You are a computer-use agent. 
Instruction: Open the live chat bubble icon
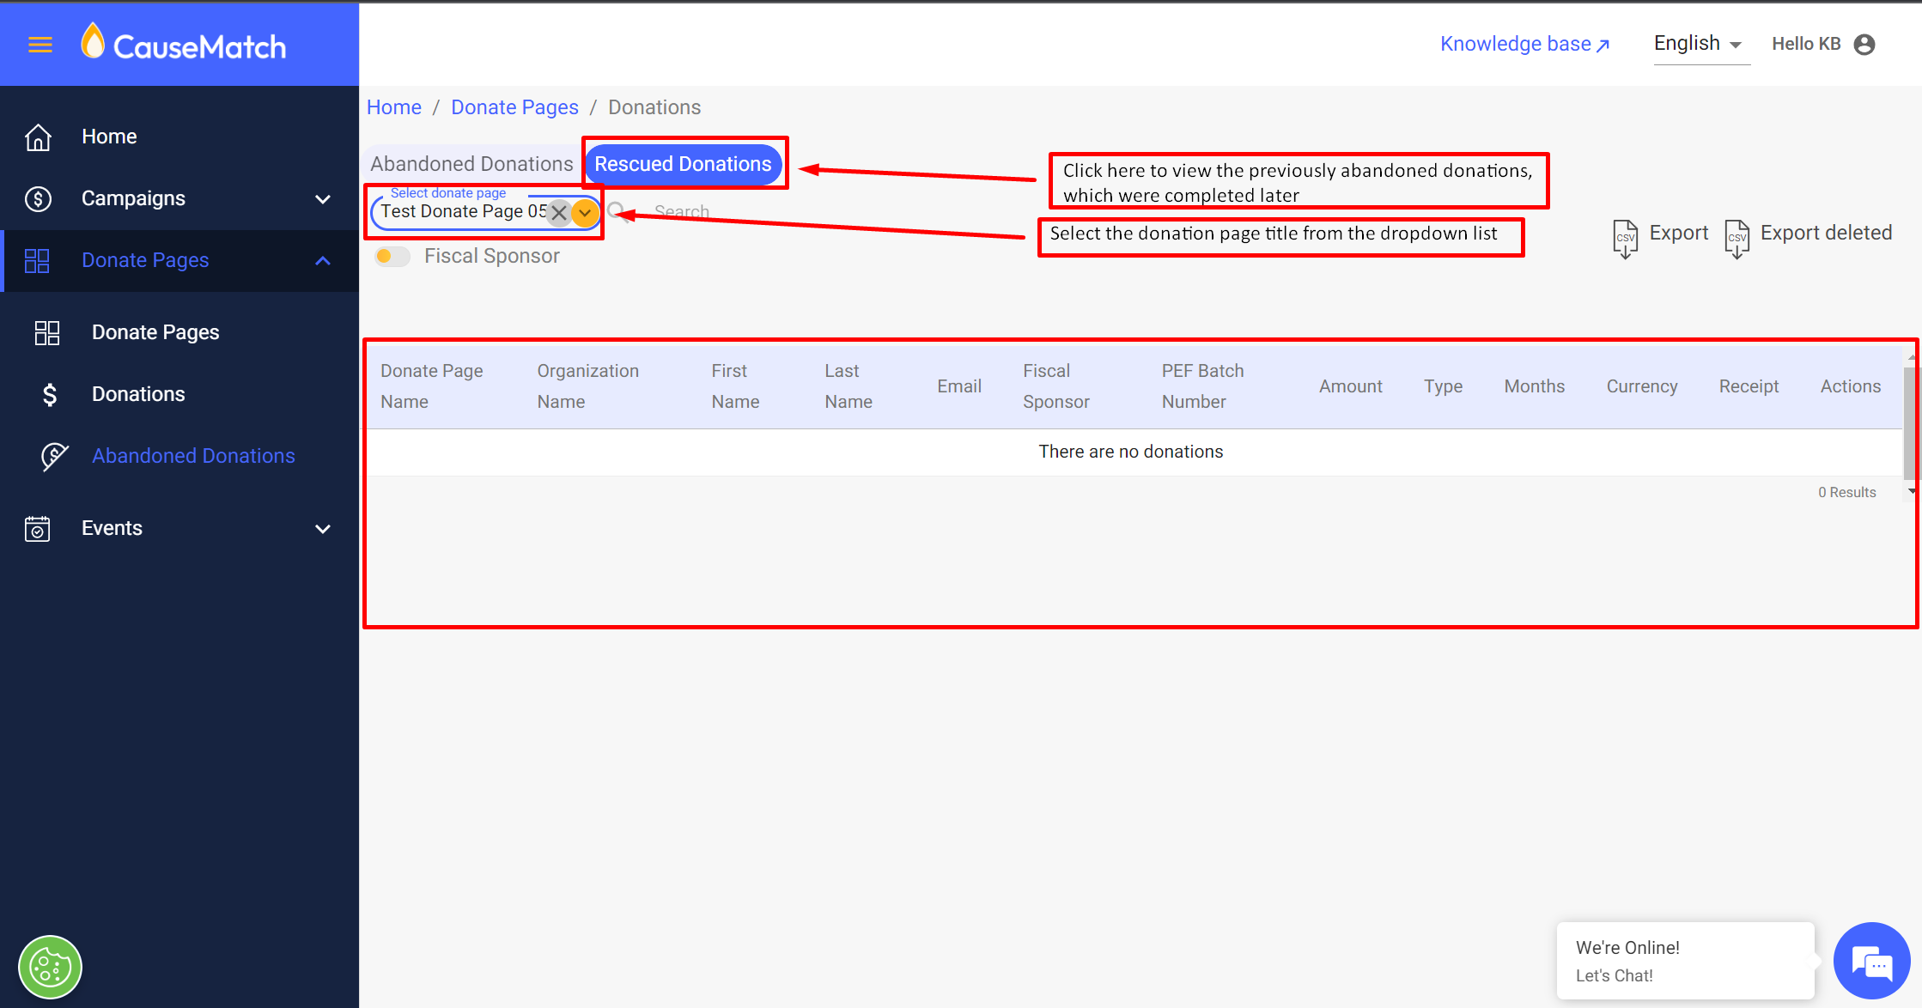point(1871,962)
